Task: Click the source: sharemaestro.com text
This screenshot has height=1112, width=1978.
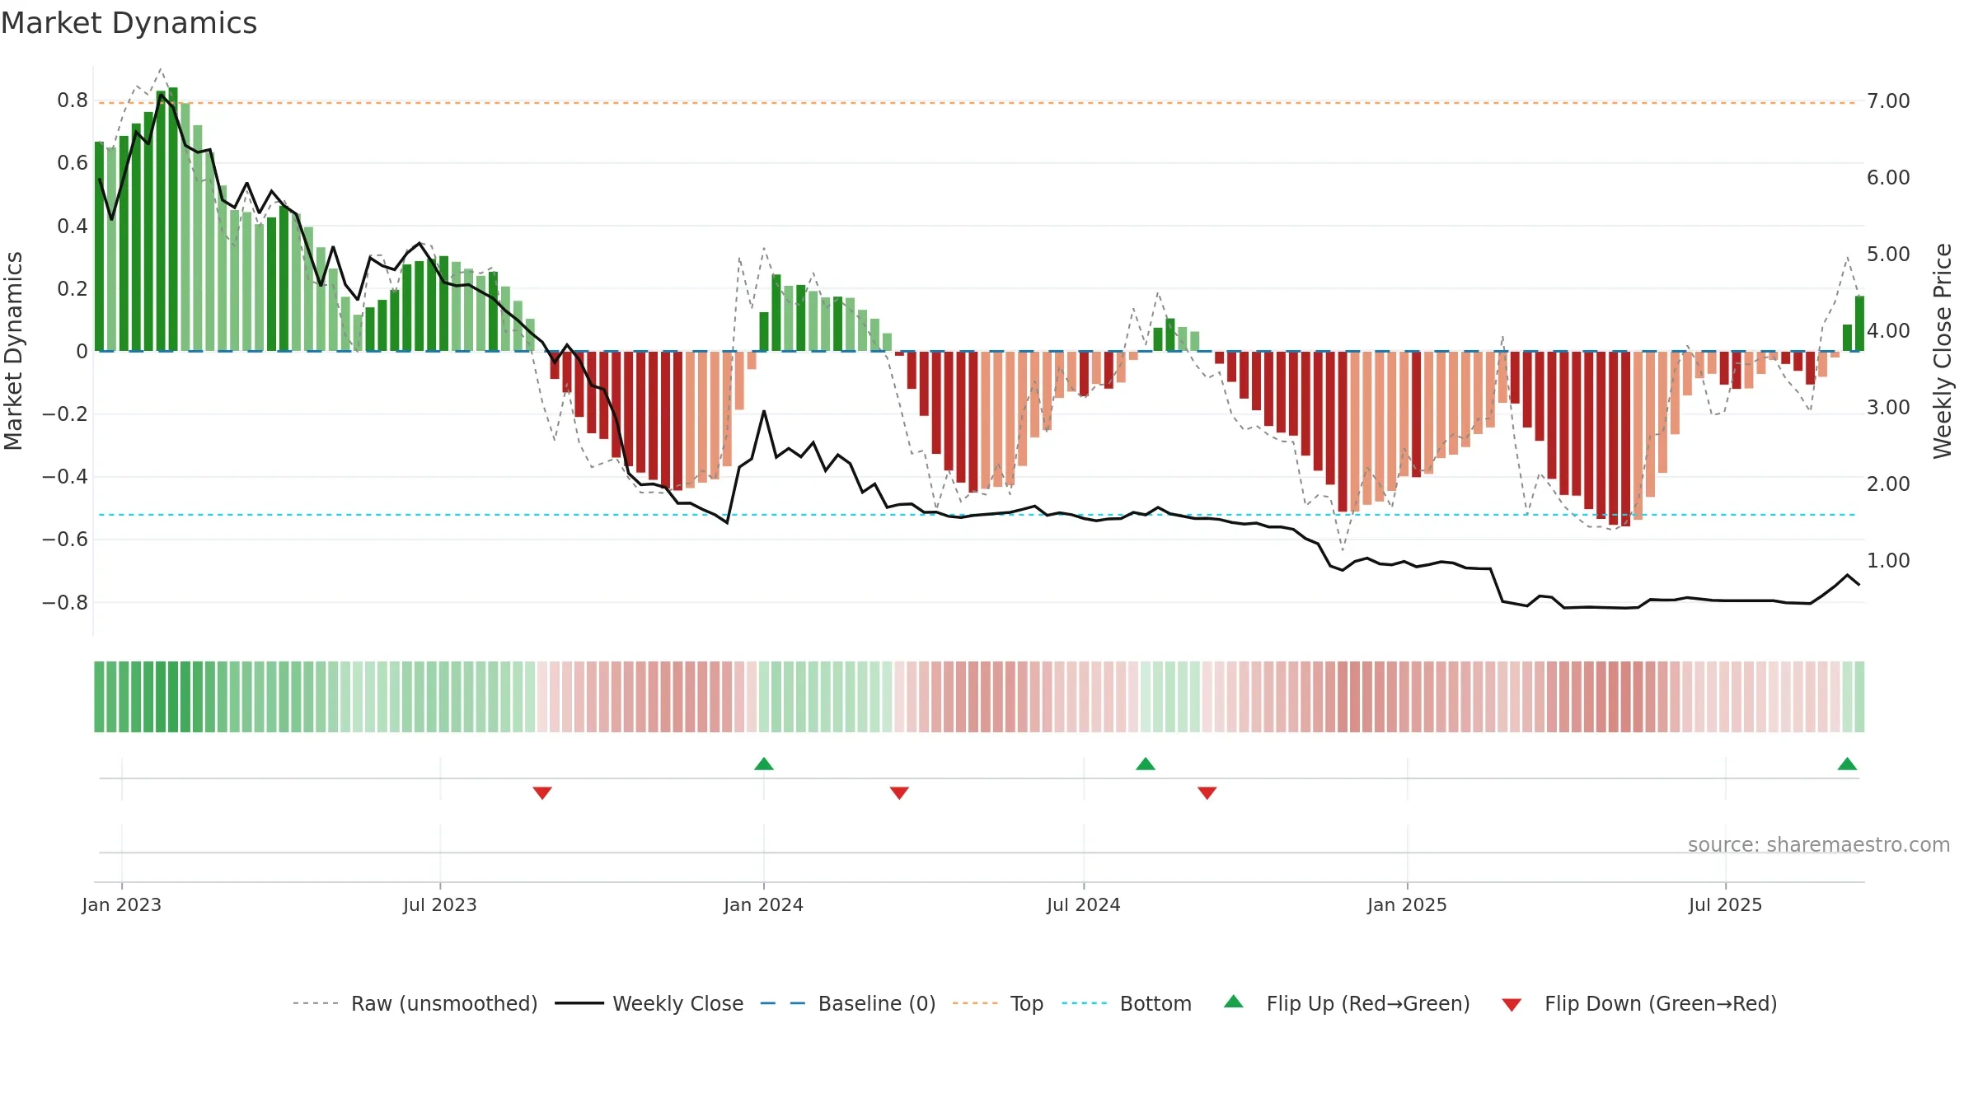Action: click(1819, 844)
